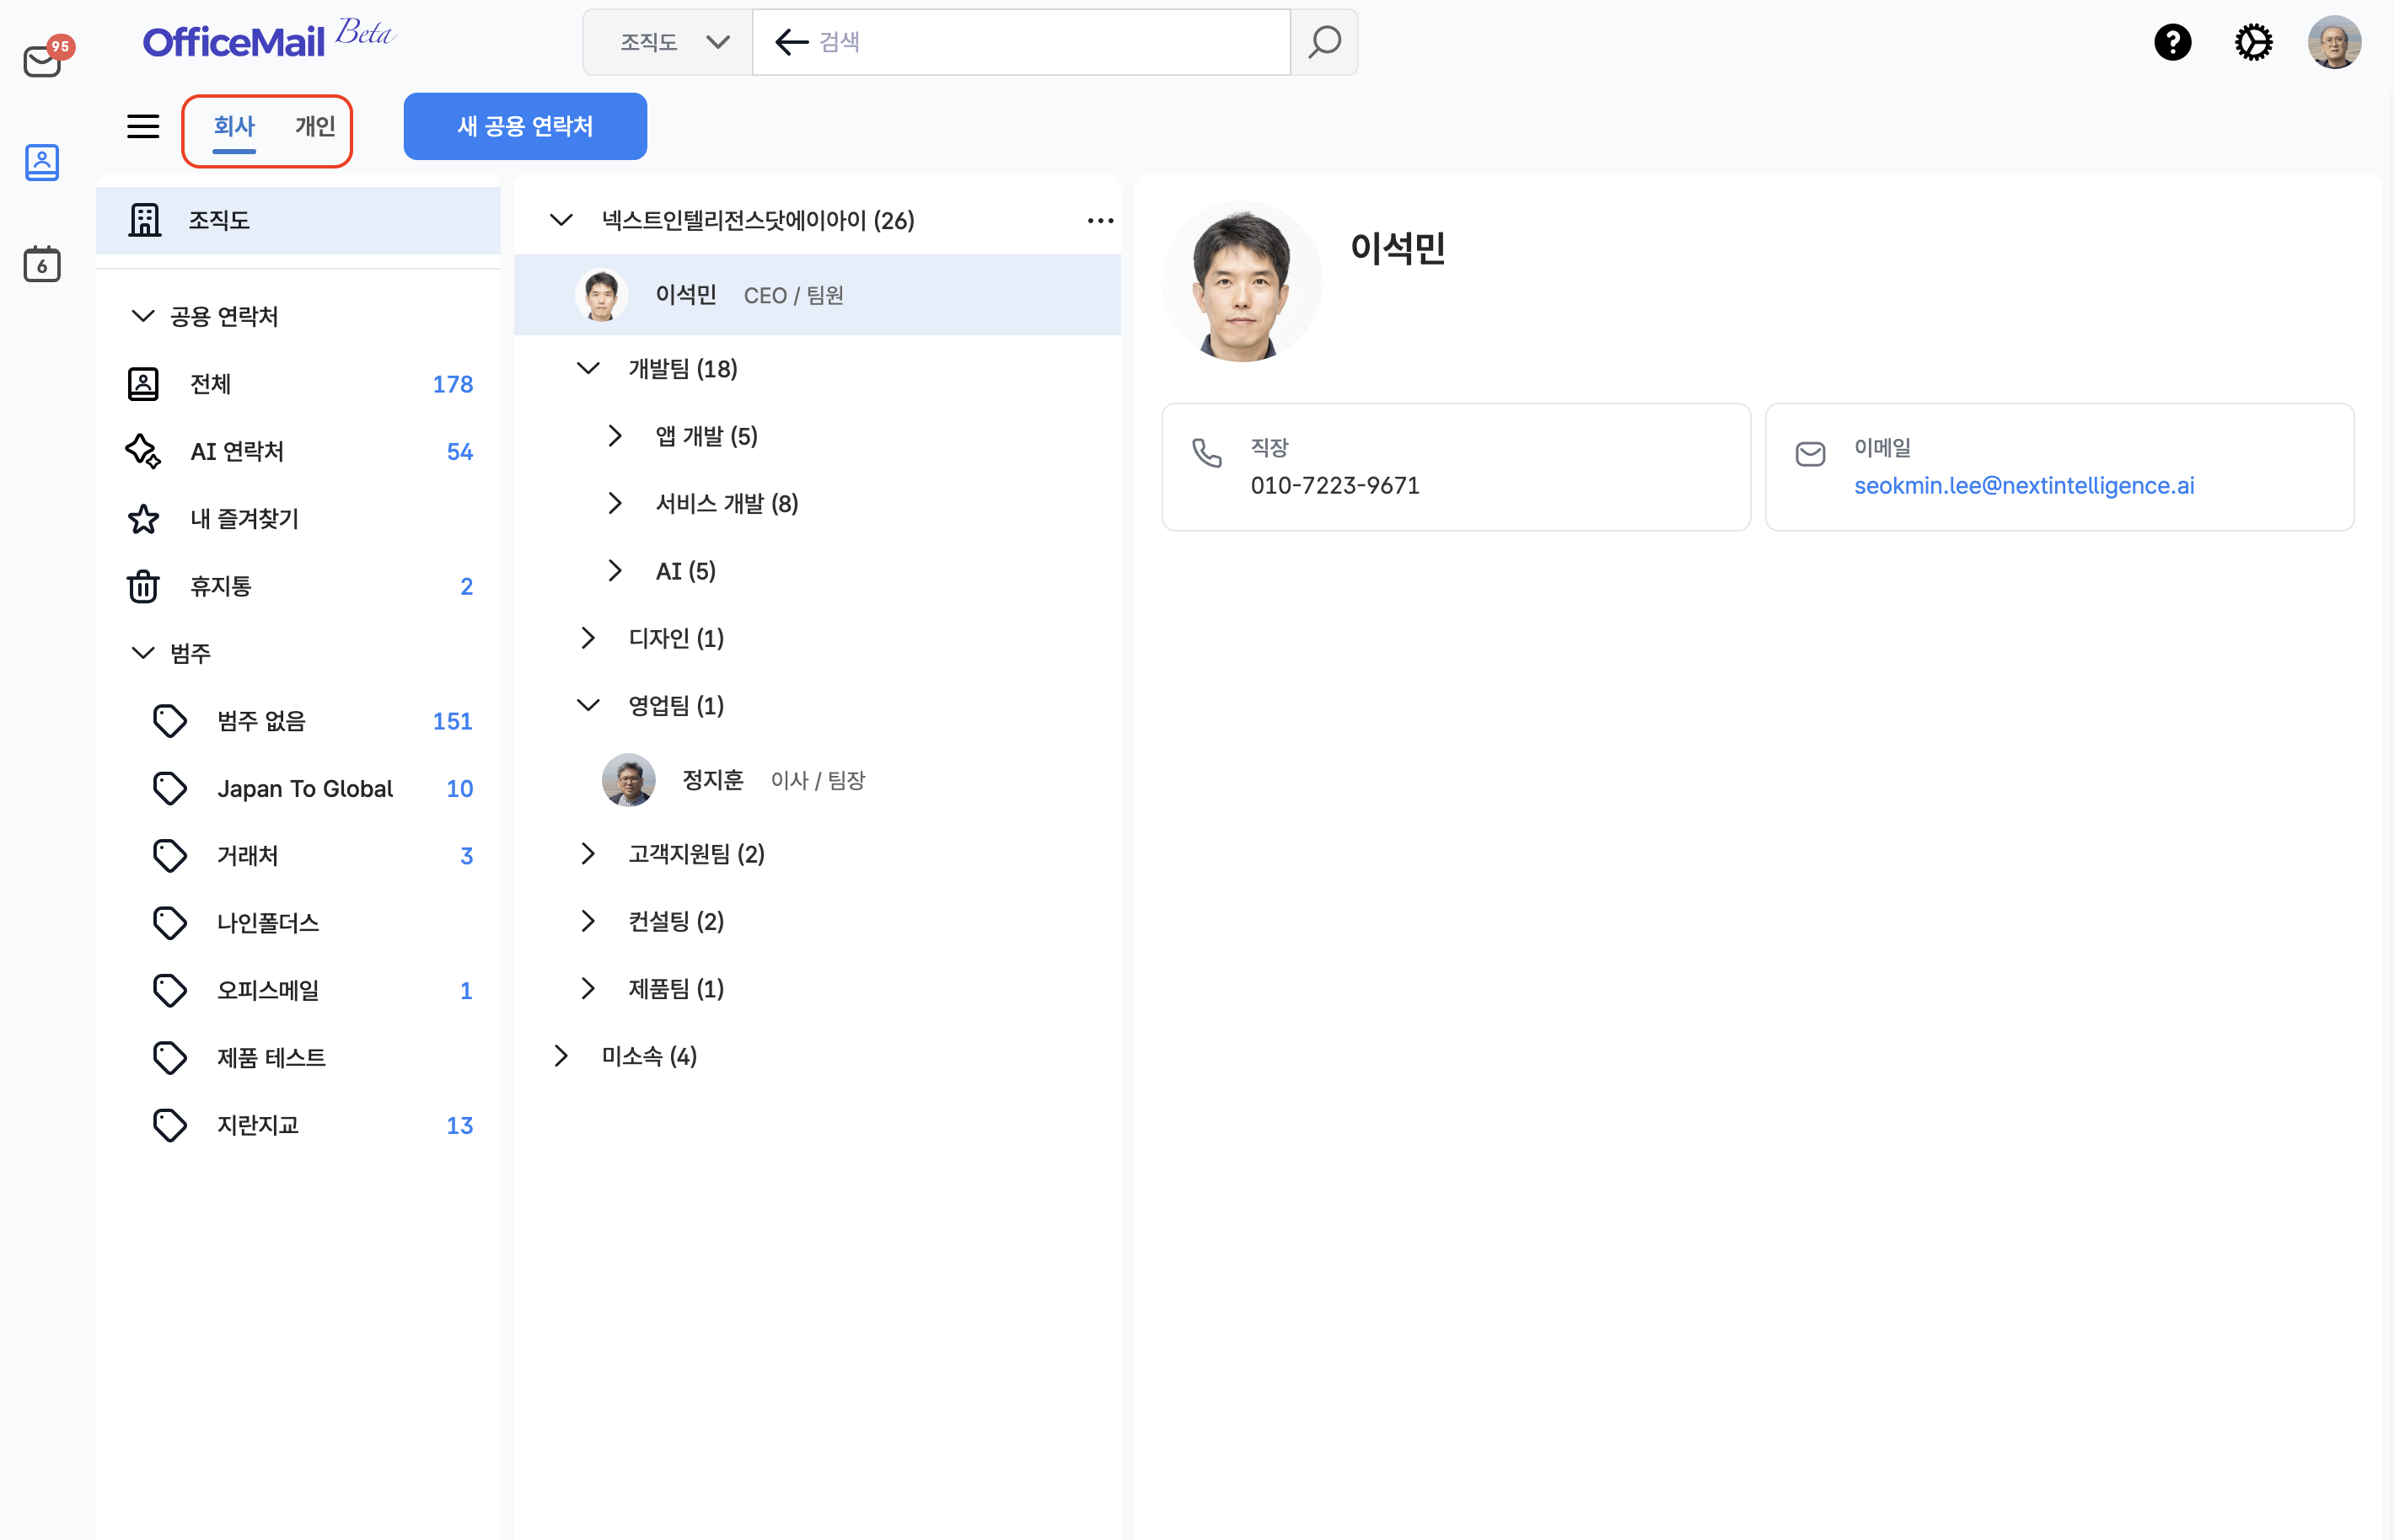Collapse the 공용 연락처 section
This screenshot has width=2394, height=1540.
[x=143, y=316]
